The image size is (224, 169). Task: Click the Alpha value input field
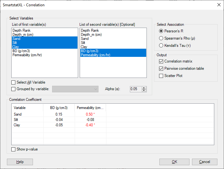136,89
